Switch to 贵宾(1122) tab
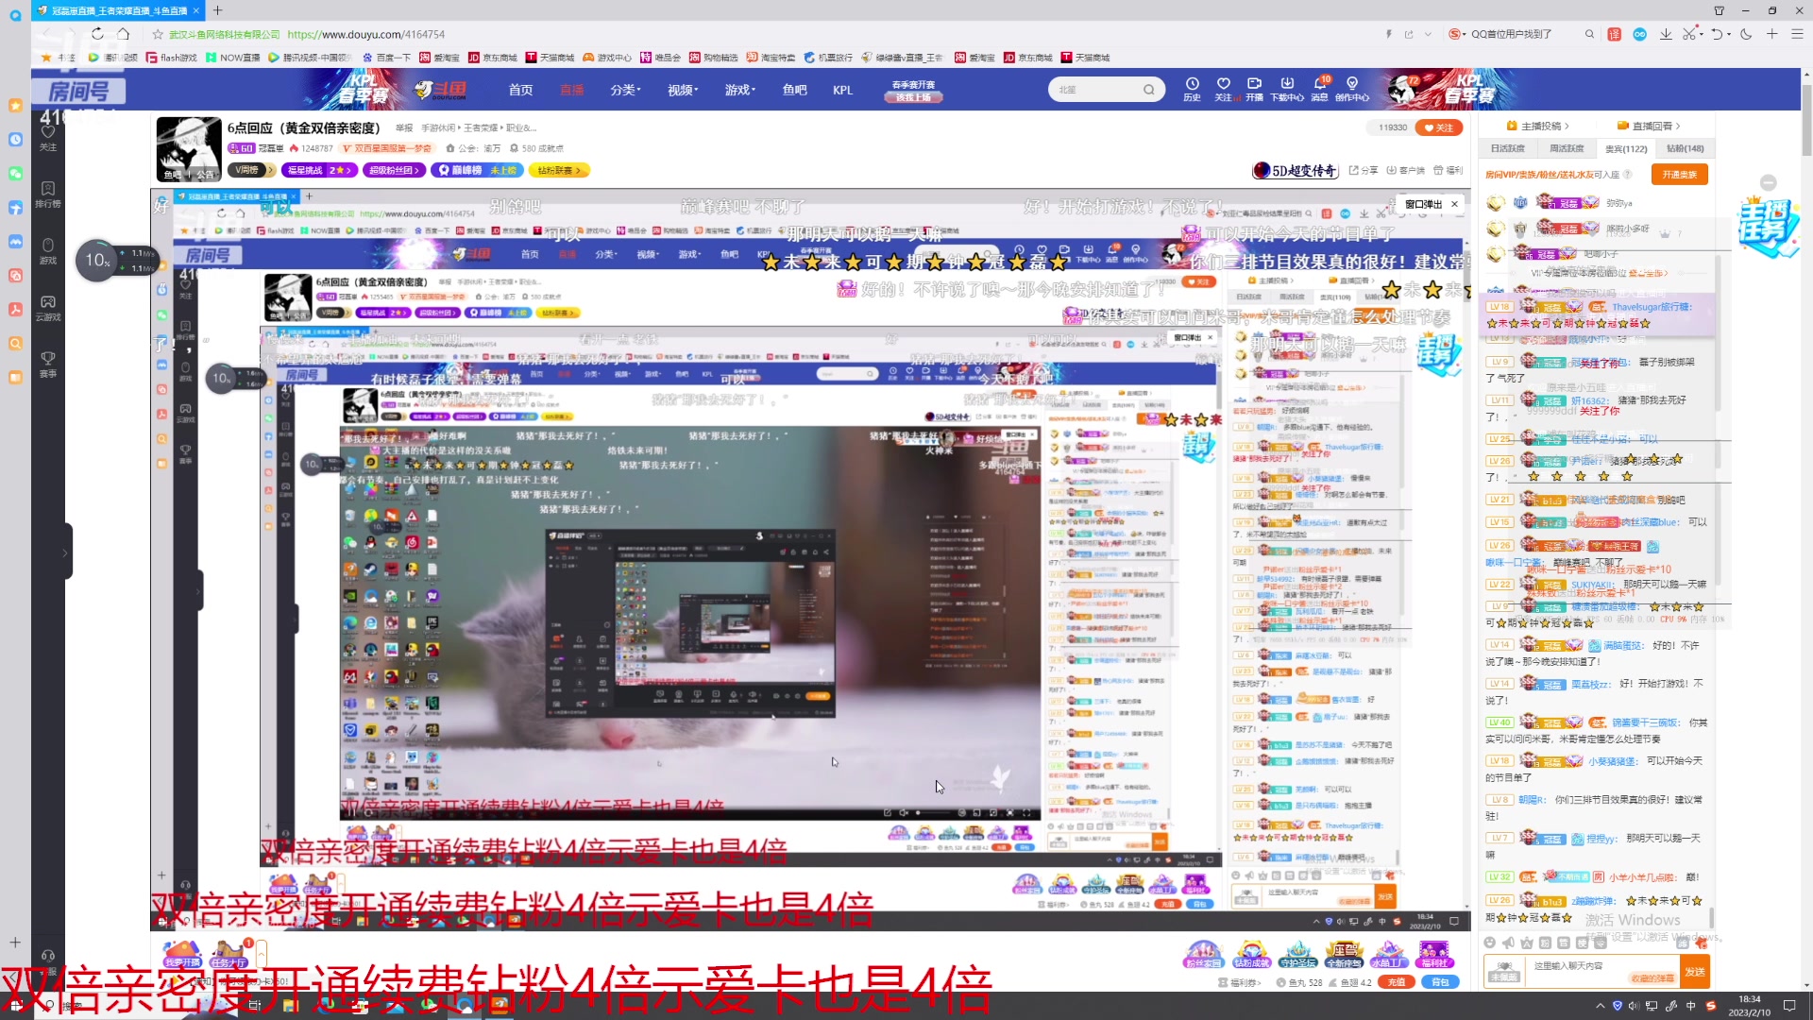1813x1020 pixels. [x=1626, y=148]
